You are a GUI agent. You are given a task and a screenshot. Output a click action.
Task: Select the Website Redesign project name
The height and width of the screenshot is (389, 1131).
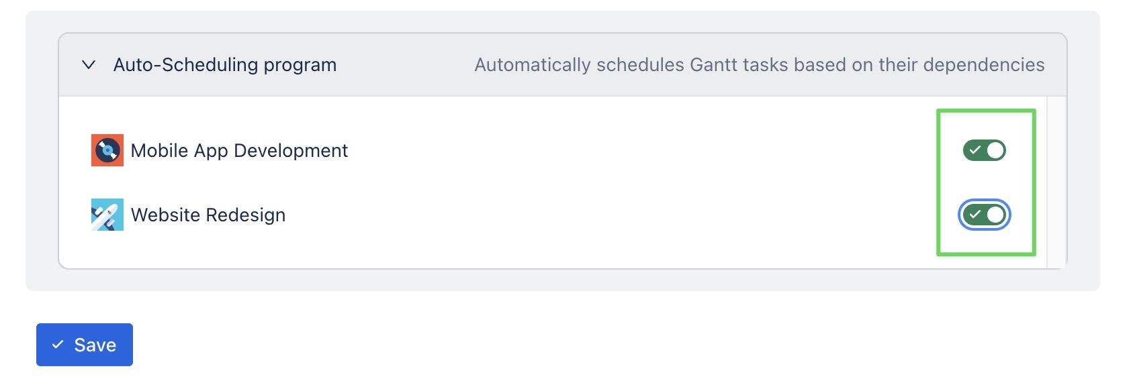208,215
